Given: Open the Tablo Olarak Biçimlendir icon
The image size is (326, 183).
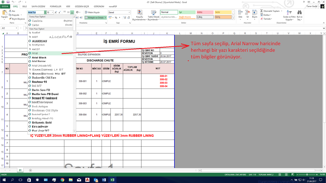Looking at the screenshot, I should [153, 12].
